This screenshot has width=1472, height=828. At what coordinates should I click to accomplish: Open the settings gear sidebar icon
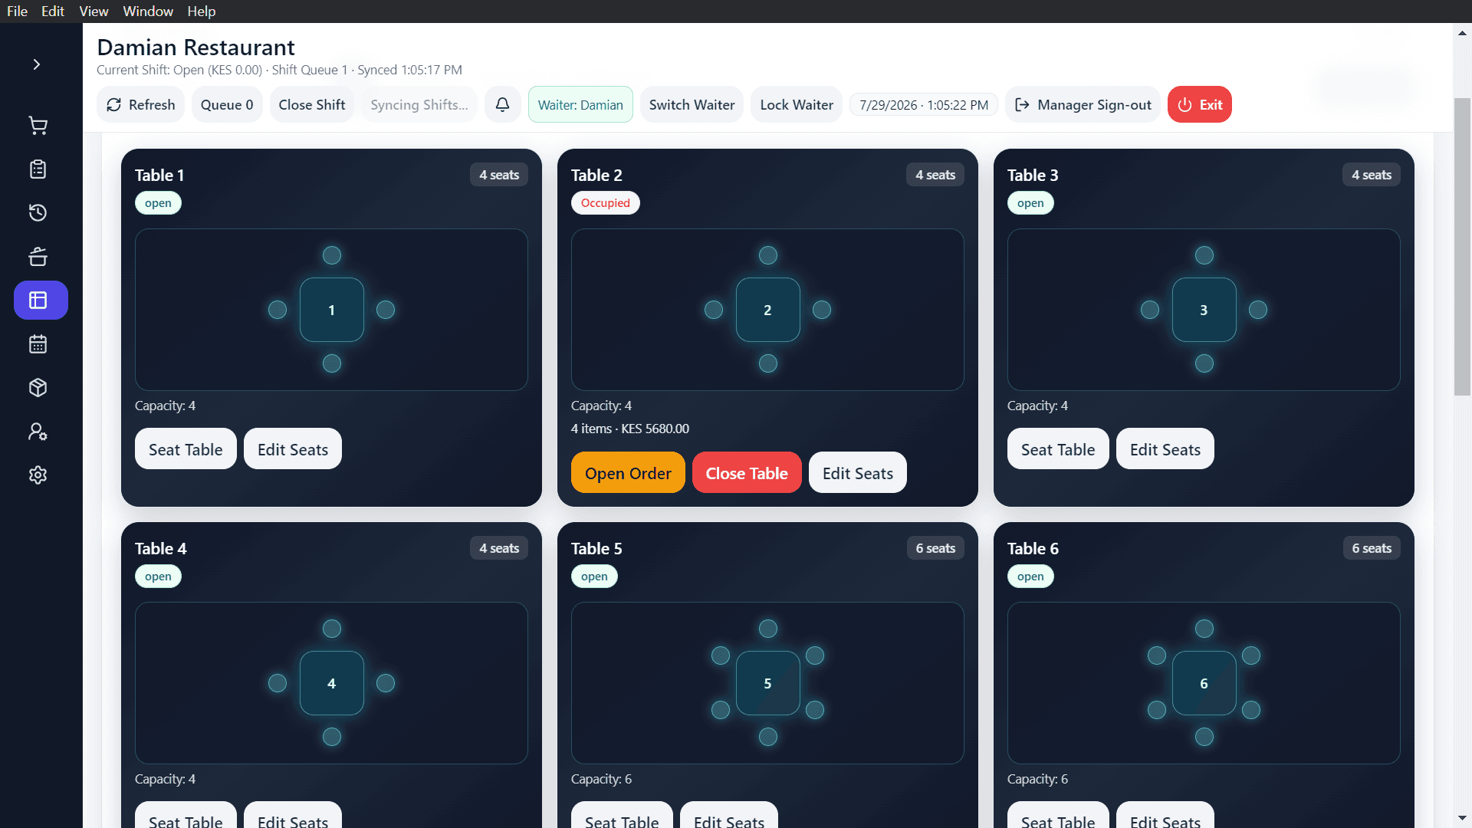[38, 475]
